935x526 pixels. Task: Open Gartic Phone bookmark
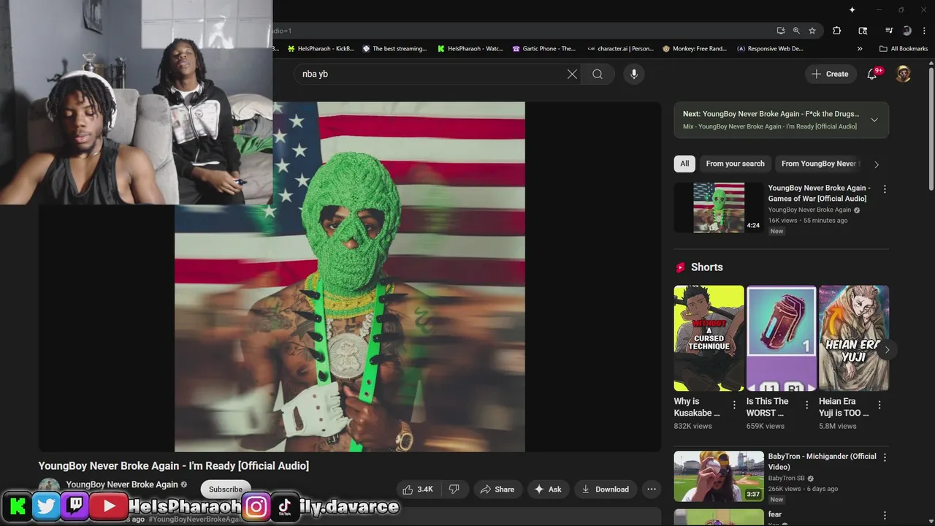pyautogui.click(x=544, y=49)
